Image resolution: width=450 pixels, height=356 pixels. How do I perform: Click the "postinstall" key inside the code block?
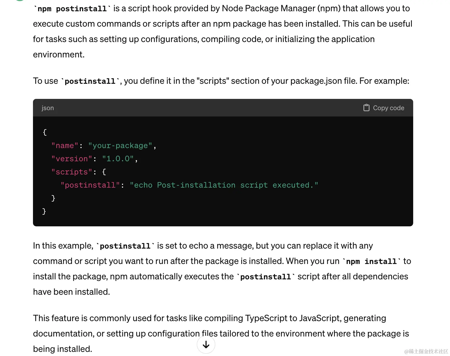(x=90, y=185)
